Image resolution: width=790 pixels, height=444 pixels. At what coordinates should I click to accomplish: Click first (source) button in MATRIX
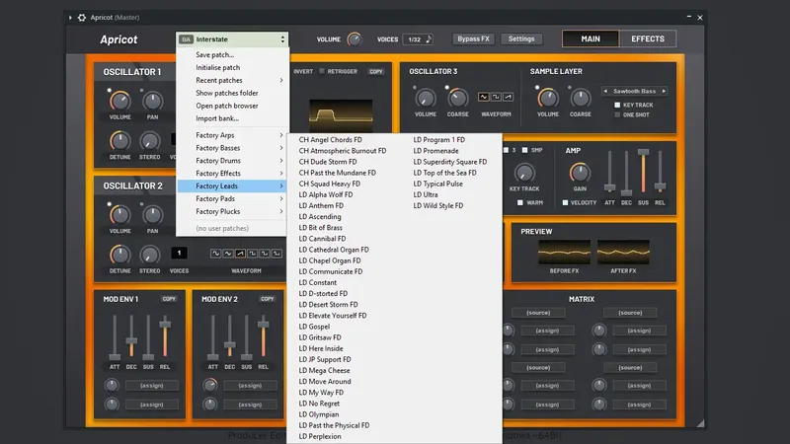coord(538,313)
